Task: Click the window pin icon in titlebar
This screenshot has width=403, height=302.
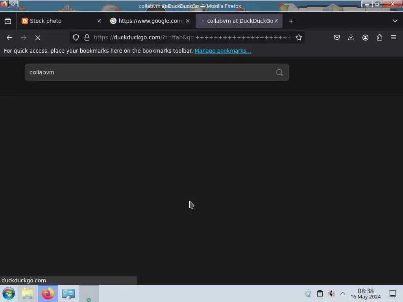Action: [13, 4]
